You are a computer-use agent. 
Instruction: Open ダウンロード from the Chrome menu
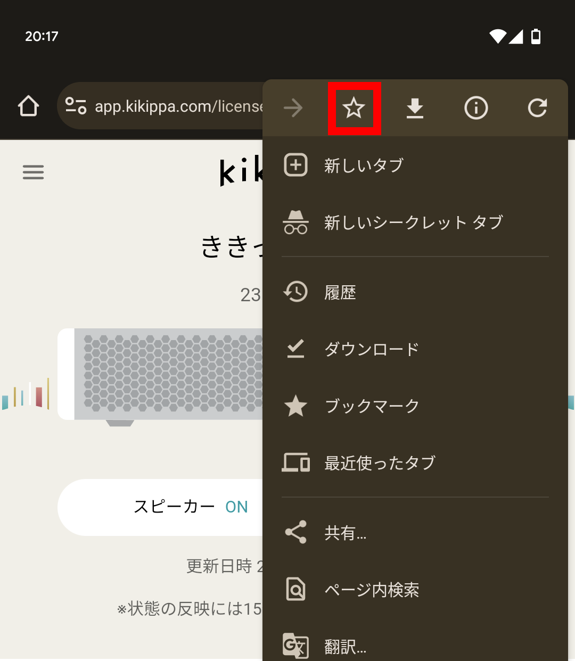(x=371, y=349)
